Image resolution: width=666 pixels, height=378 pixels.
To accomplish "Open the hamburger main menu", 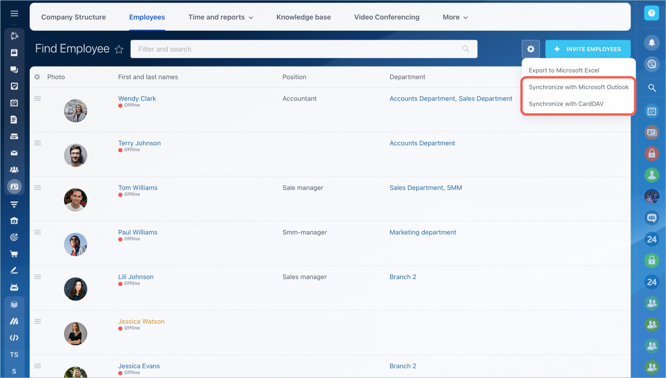I will coord(14,14).
